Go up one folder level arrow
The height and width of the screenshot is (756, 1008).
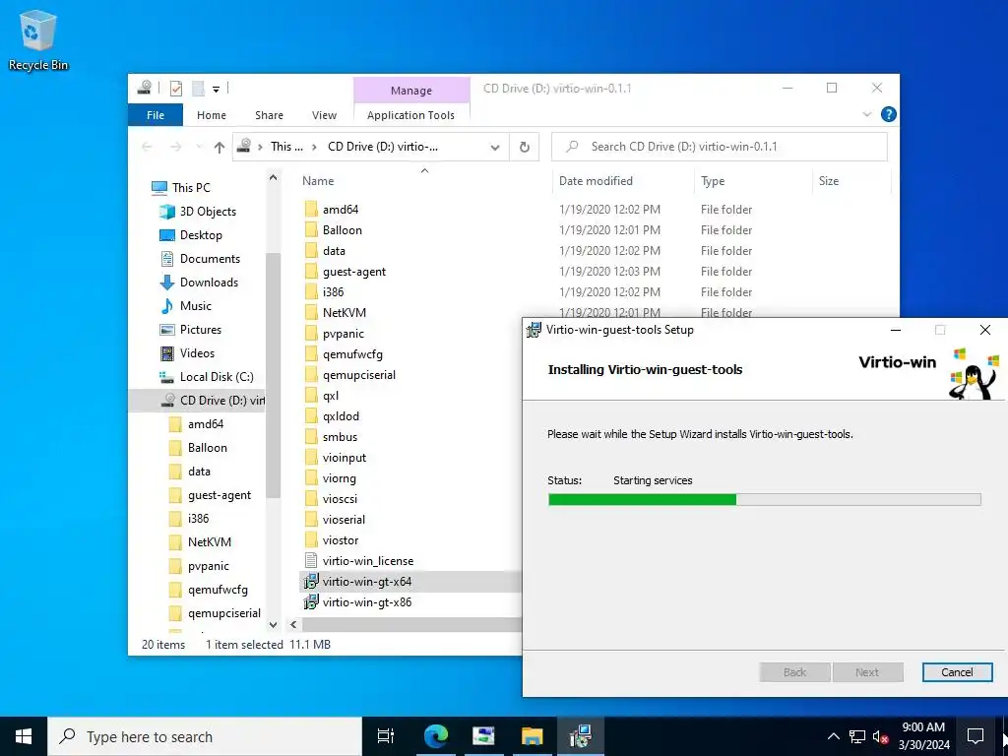(x=220, y=148)
